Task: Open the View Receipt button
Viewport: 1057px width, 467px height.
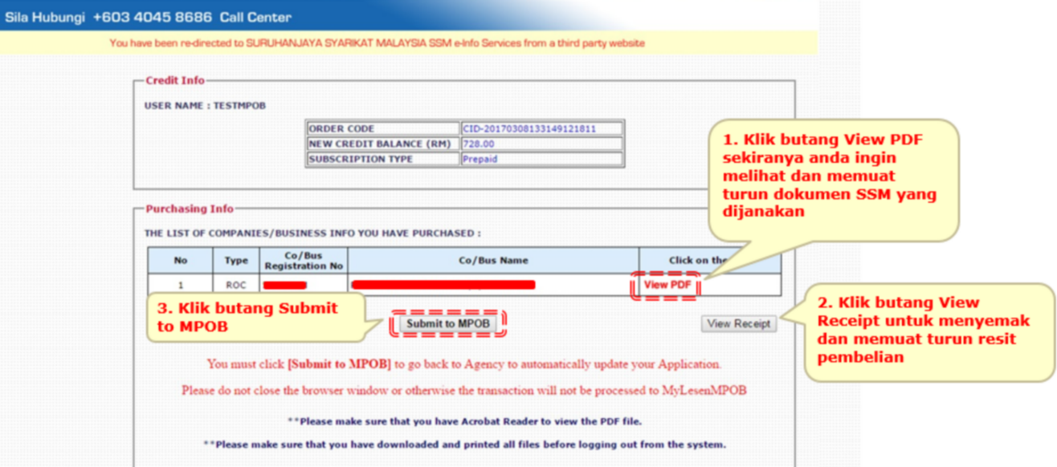Action: tap(738, 324)
